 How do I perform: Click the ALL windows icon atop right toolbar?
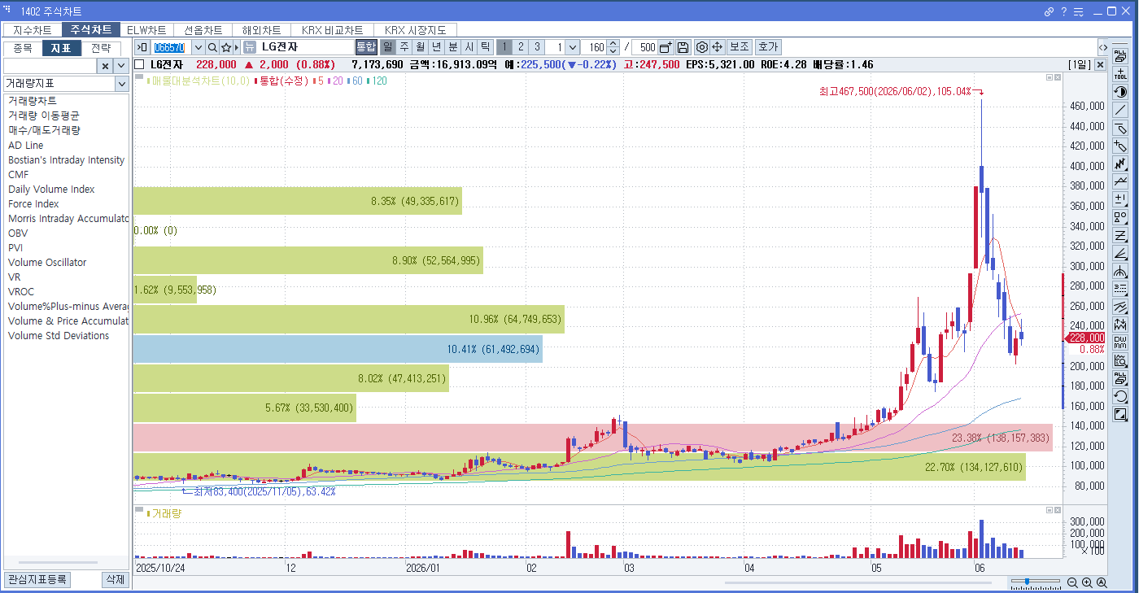click(1120, 57)
